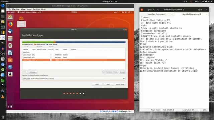214x120 pixels.
Task: Add a new partition with the plus button
Action: (24, 72)
